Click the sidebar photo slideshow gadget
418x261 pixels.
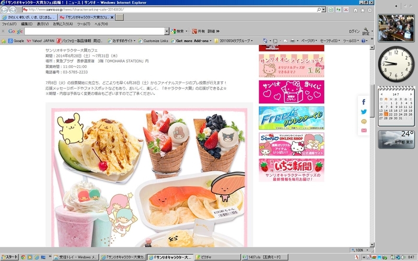[x=396, y=28]
